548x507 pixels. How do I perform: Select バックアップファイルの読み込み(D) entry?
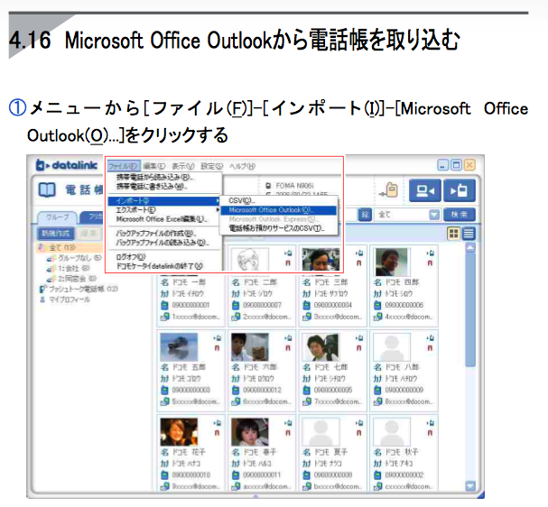pyautogui.click(x=165, y=243)
